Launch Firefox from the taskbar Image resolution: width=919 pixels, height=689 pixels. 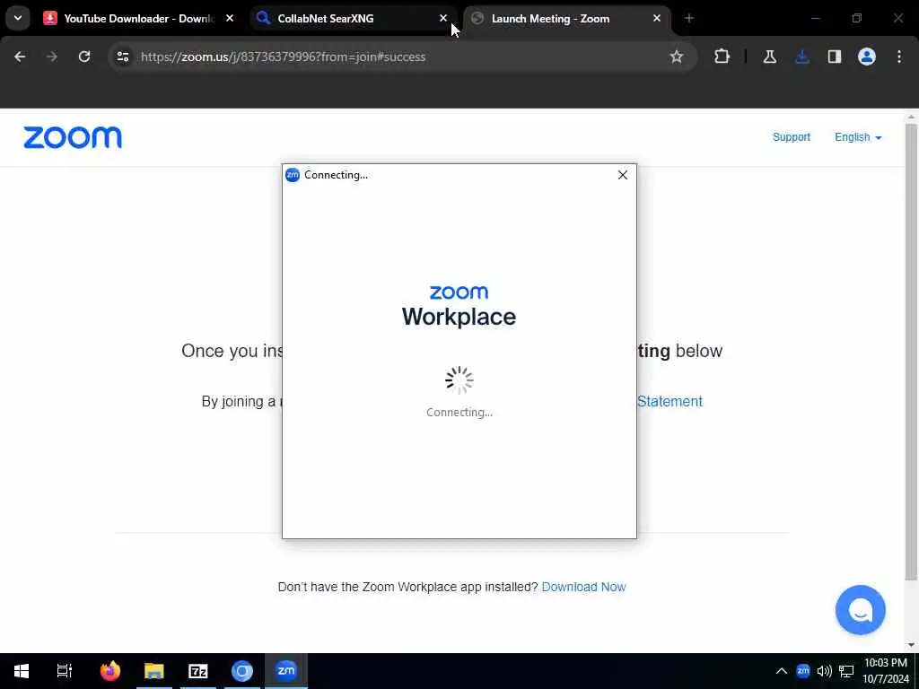tap(110, 671)
